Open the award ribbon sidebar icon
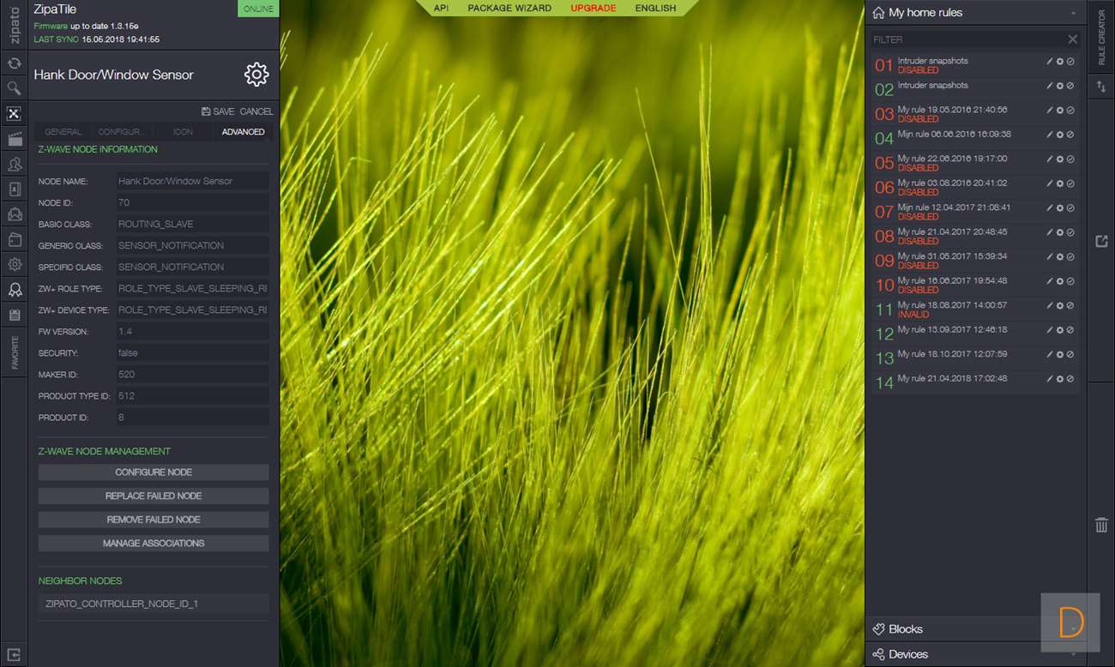Image resolution: width=1115 pixels, height=667 pixels. (x=14, y=290)
